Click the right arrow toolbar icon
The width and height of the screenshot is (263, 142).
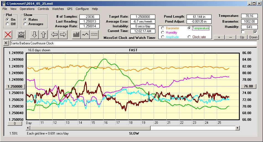click(x=63, y=34)
